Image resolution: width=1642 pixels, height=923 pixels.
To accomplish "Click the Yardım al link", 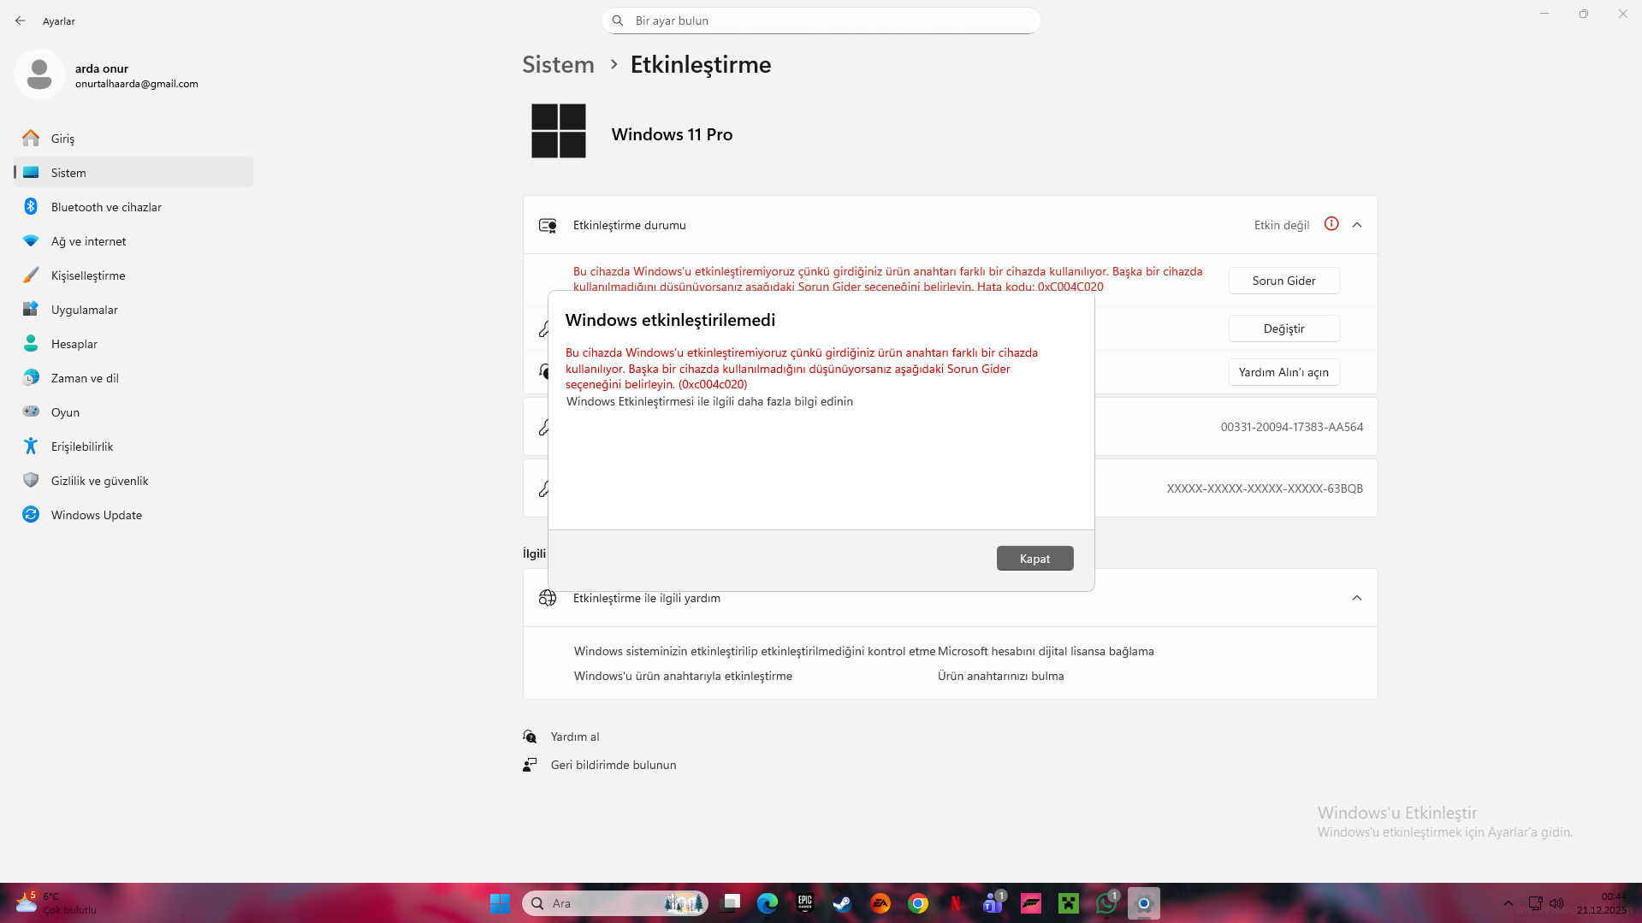I will coord(575,737).
